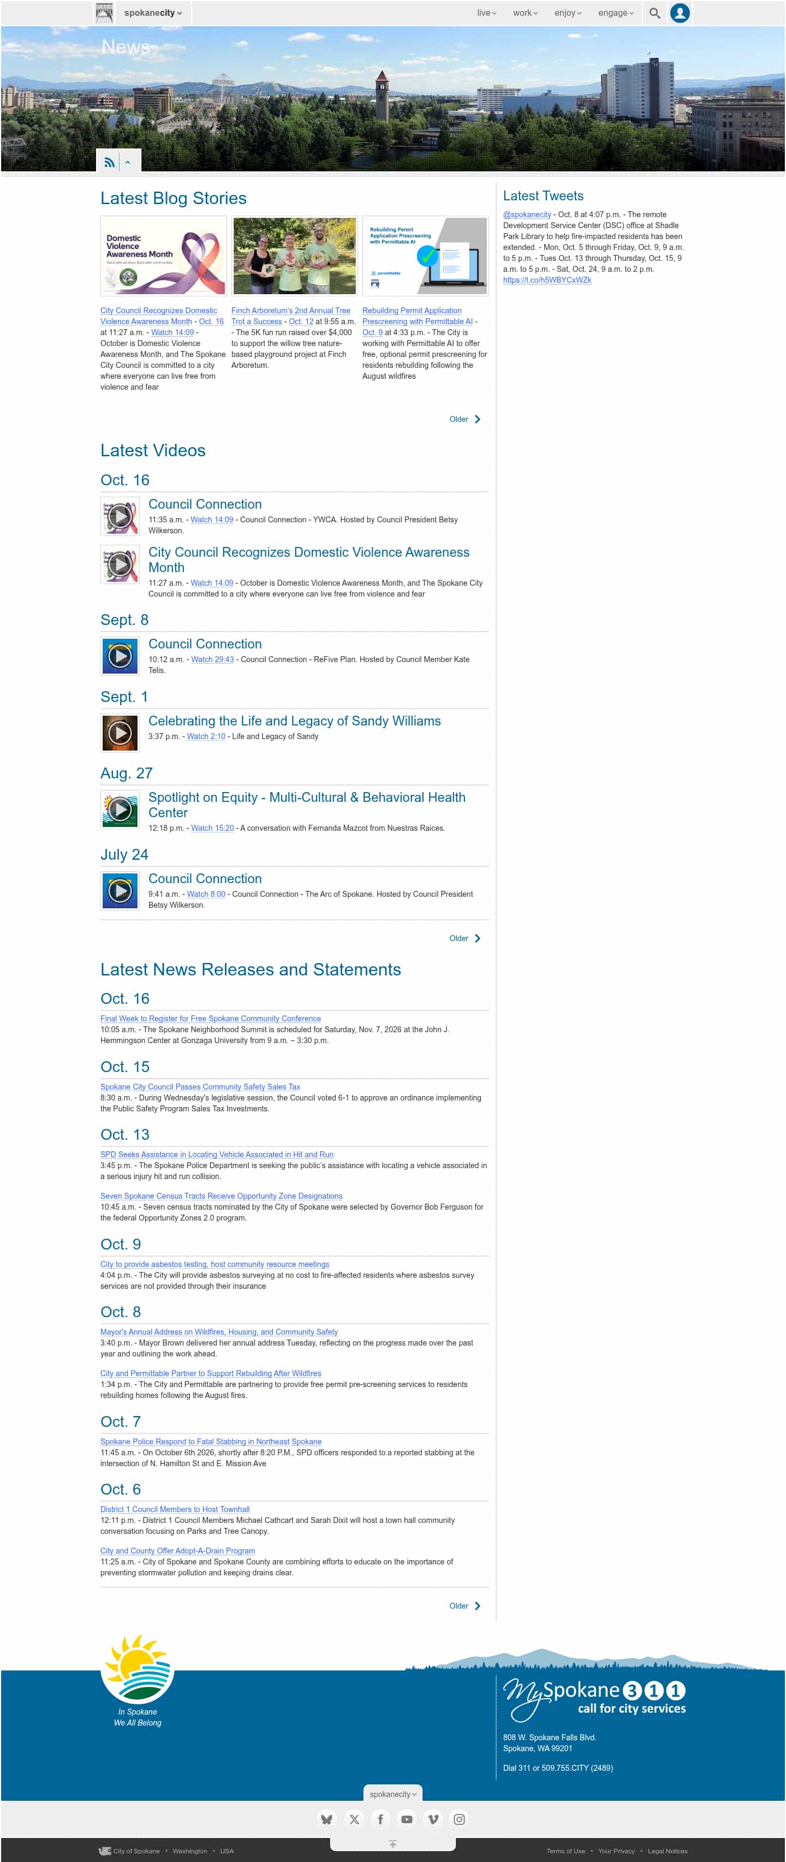This screenshot has height=1862, width=786.
Task: Open the News RSS feed icon
Action: point(109,162)
